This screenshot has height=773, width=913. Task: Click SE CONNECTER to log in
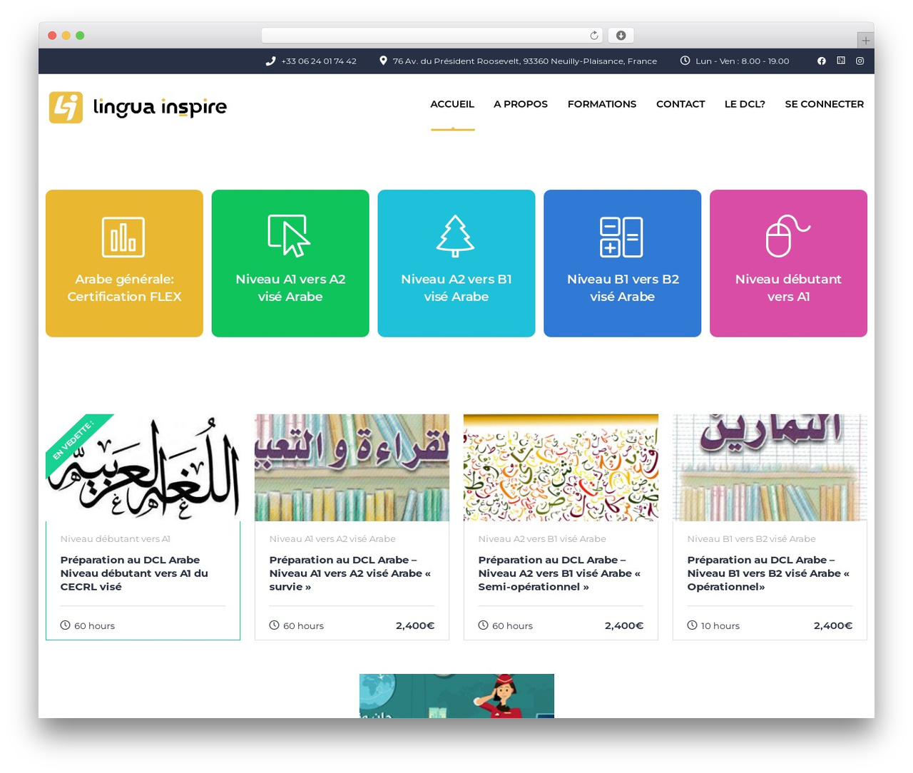pos(825,104)
